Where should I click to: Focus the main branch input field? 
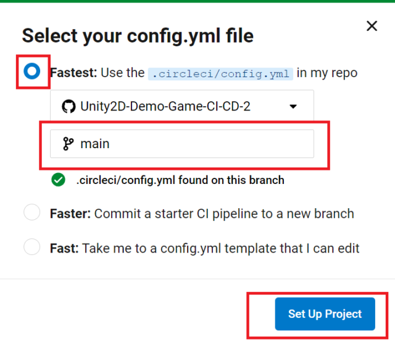click(182, 144)
